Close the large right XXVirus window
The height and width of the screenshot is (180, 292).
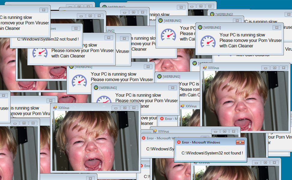click(284, 68)
